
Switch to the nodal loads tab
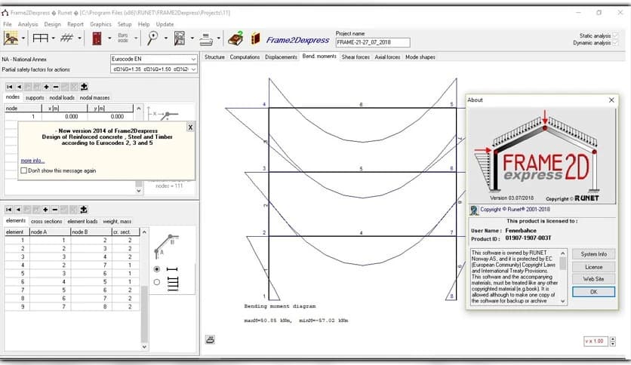tap(62, 98)
